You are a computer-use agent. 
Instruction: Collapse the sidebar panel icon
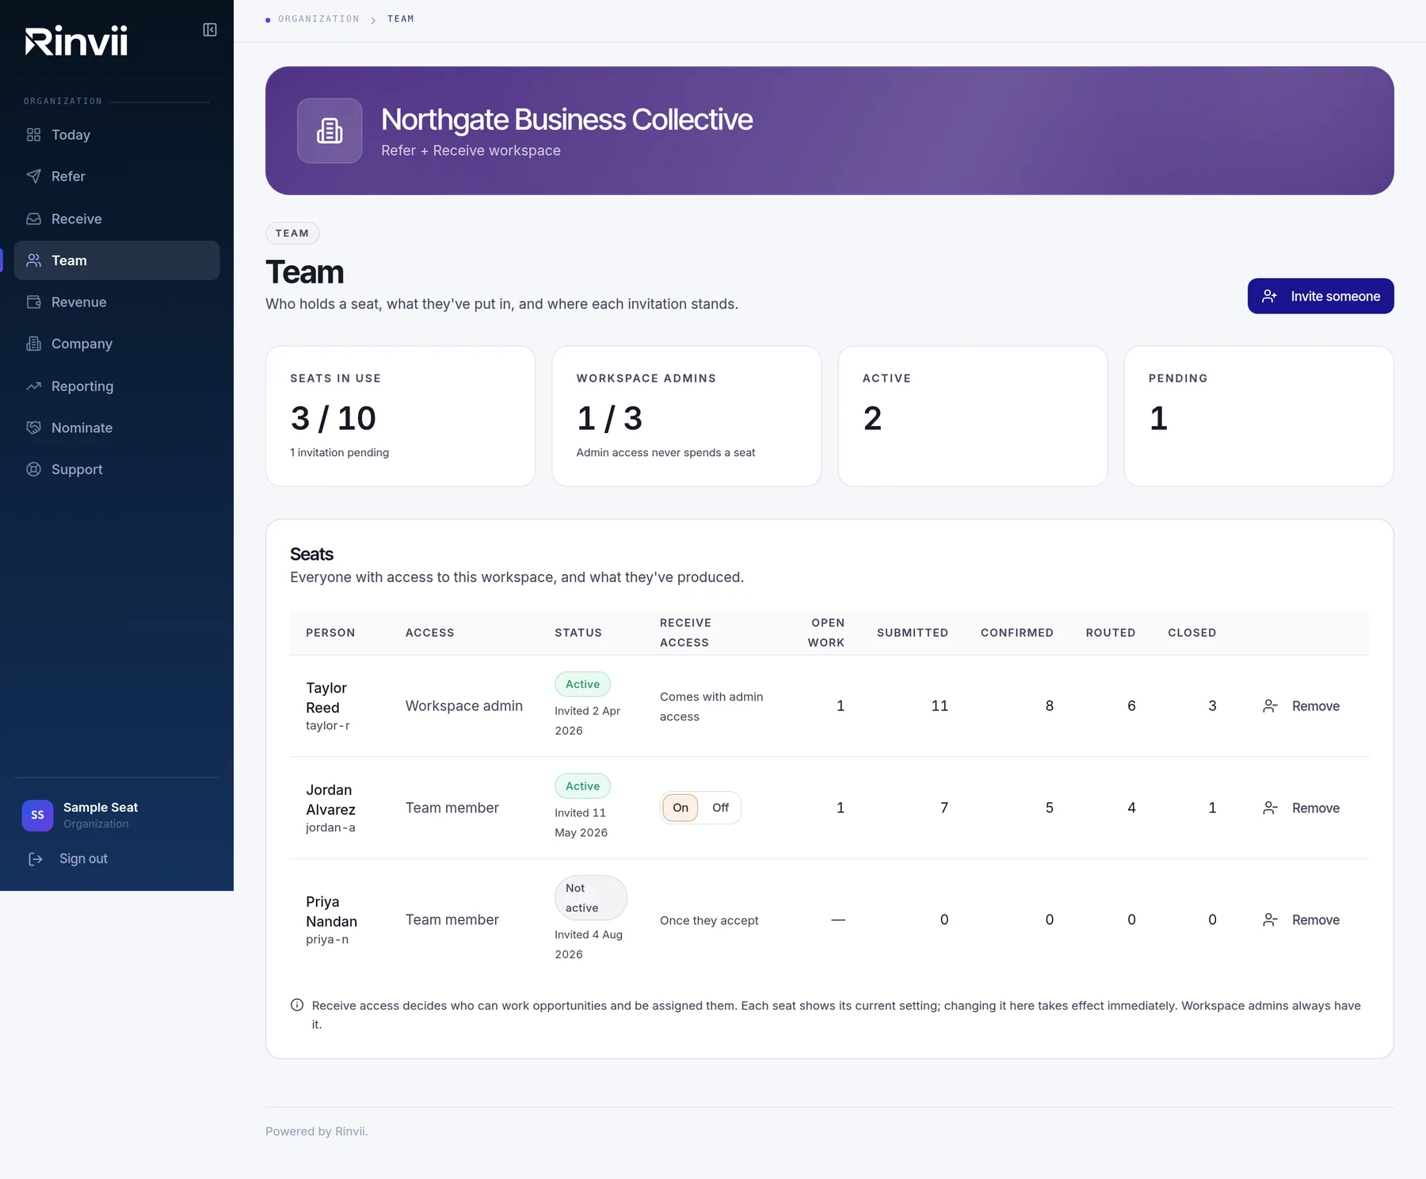pyautogui.click(x=210, y=30)
